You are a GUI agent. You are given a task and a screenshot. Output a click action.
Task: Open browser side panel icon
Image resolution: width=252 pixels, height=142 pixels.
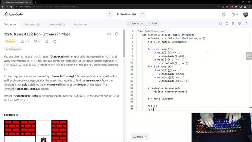[x=241, y=7]
